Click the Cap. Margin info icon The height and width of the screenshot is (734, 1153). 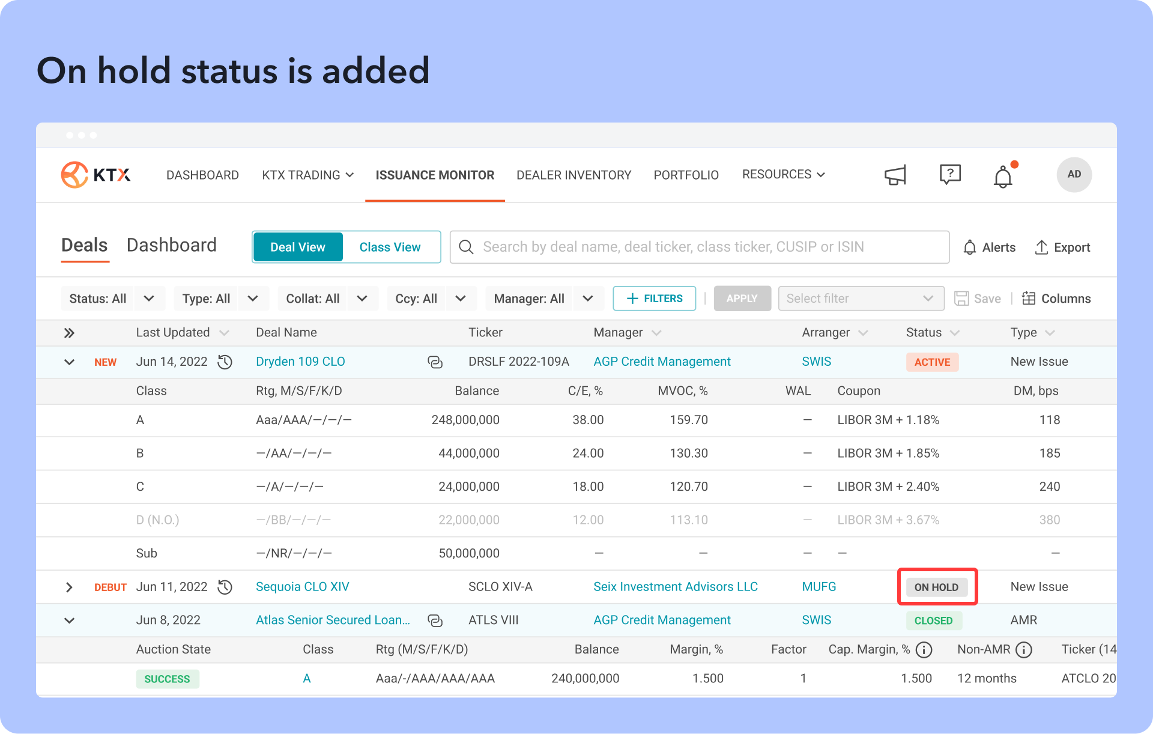[924, 649]
